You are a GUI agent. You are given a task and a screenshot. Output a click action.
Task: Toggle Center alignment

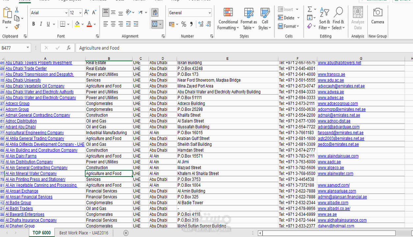pyautogui.click(x=113, y=24)
